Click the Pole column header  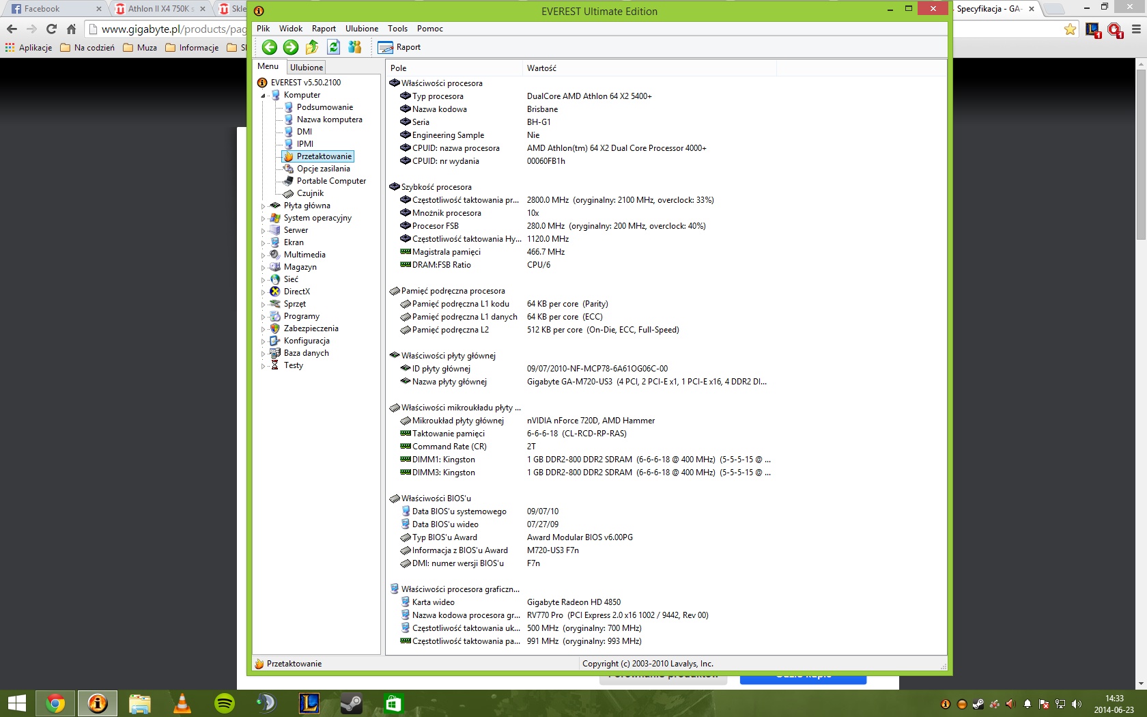pyautogui.click(x=454, y=68)
